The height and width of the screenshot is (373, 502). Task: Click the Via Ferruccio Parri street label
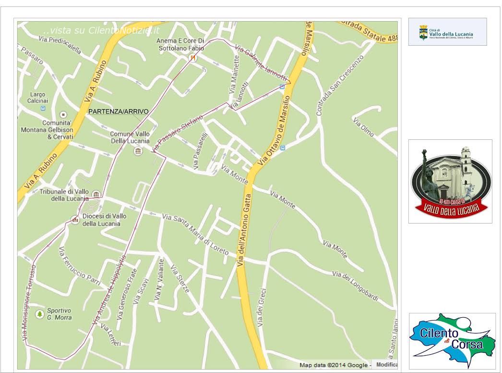click(x=78, y=267)
